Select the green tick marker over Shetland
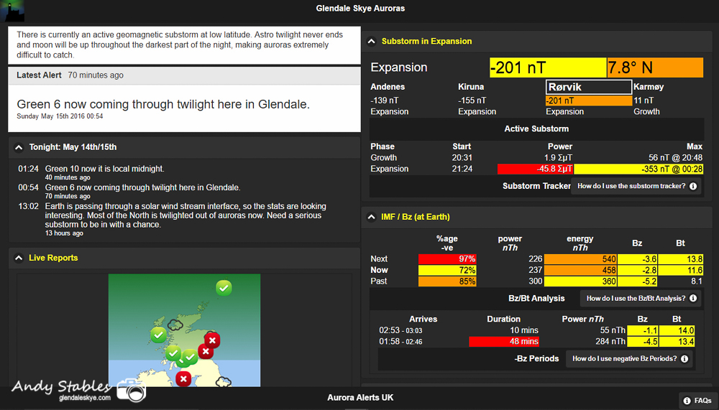This screenshot has width=719, height=410. (224, 288)
